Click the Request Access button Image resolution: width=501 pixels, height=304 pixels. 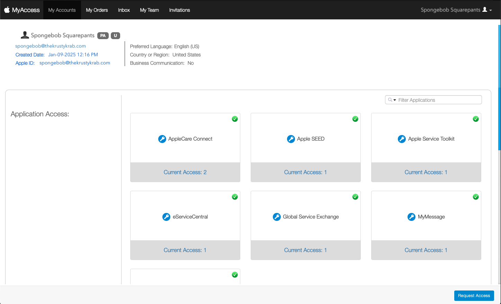click(x=474, y=296)
